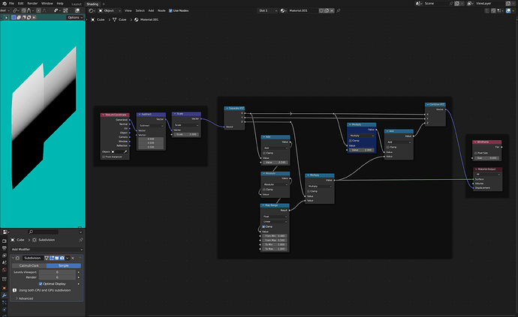Open Object properties tab icon
Screen dimensions: 518x317
coord(5,288)
